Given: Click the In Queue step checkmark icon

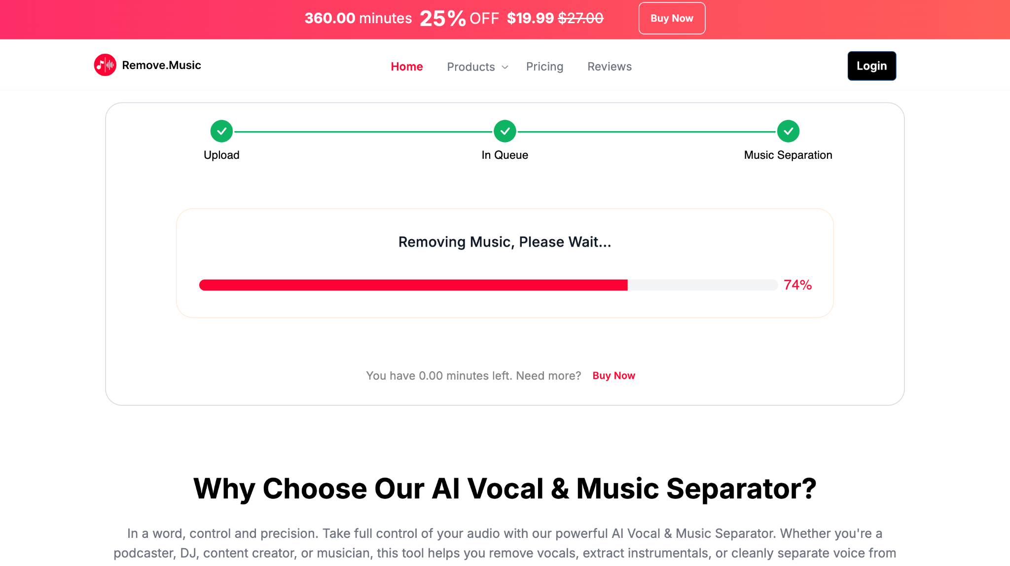Looking at the screenshot, I should click(x=505, y=131).
